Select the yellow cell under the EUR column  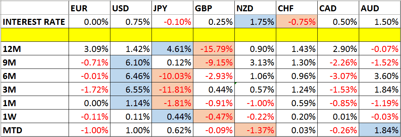click(x=90, y=35)
